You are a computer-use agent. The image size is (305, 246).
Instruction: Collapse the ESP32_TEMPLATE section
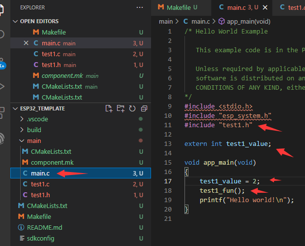click(15, 108)
